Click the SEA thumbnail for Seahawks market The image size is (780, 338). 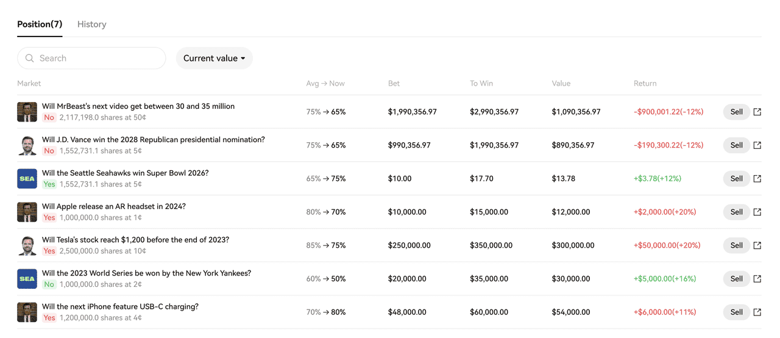(x=27, y=179)
